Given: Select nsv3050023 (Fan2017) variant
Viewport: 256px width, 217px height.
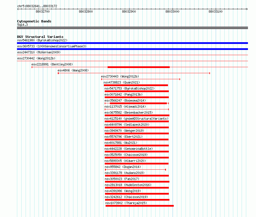Looking at the screenshot, I should click(122, 179).
